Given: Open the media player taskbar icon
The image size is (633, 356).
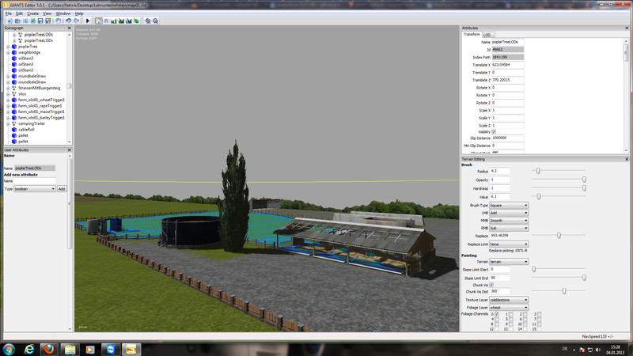Looking at the screenshot, I should click(90, 350).
